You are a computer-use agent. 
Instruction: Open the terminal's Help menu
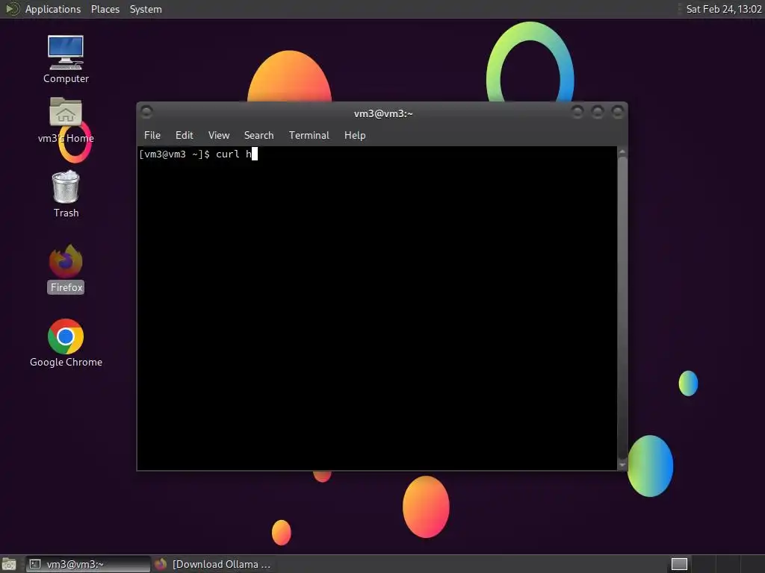click(355, 136)
